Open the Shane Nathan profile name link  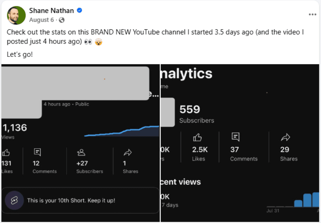[51, 11]
